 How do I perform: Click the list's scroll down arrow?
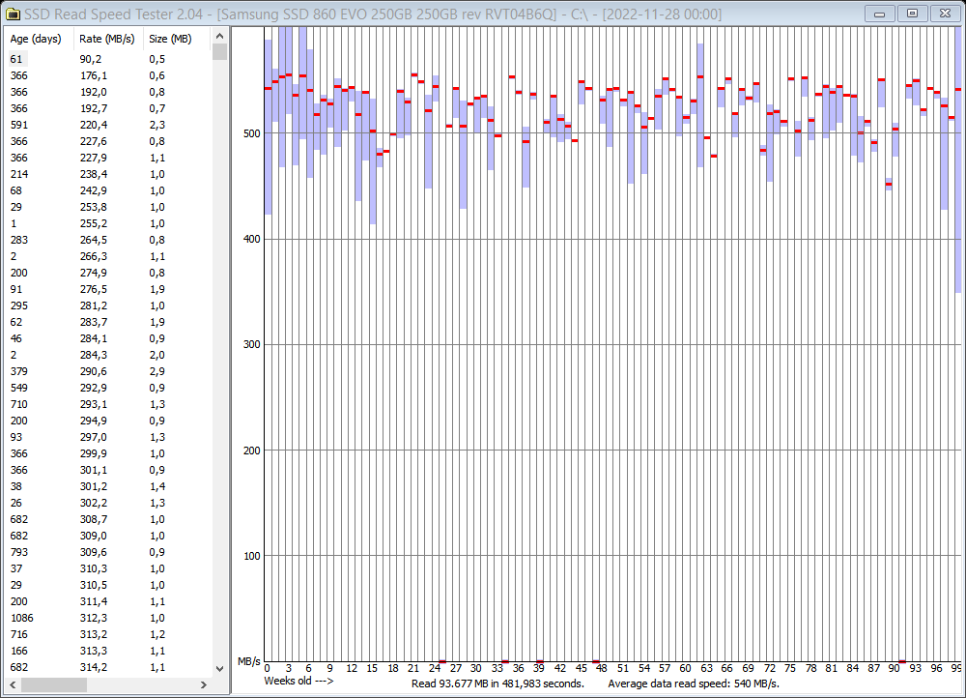point(220,668)
